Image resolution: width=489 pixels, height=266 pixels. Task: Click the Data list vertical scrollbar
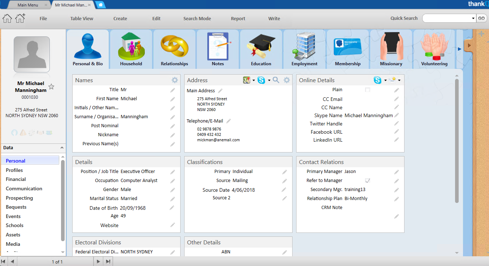63,200
